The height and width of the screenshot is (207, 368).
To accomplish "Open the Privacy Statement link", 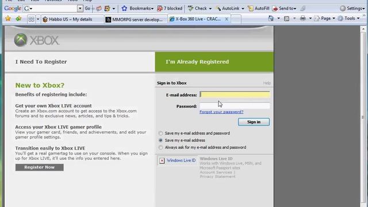I will pos(217,177).
